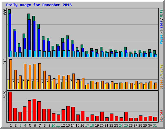Click day label '12' on x-axis

63,125
